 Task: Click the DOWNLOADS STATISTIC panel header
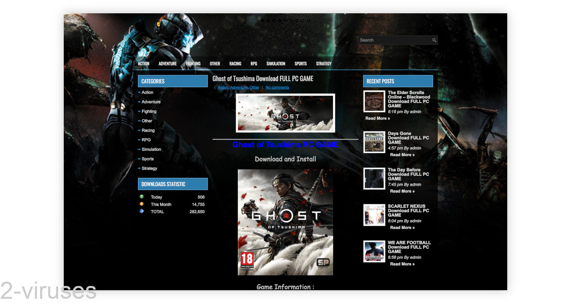[173, 184]
